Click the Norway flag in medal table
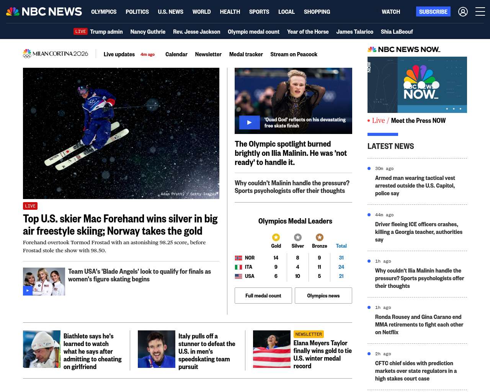Screen dimensions: 490x392 coord(238,258)
